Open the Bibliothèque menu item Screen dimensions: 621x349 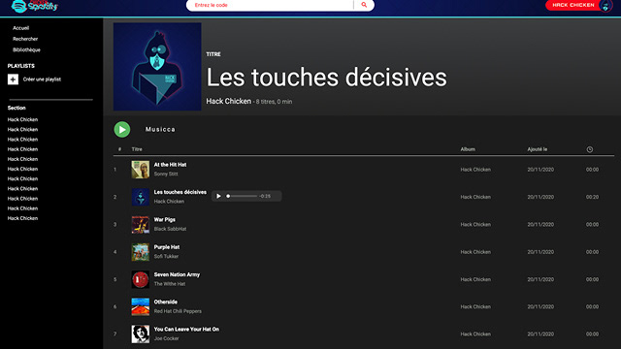(x=26, y=49)
